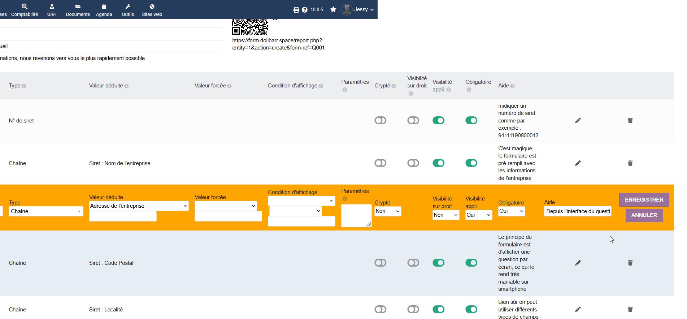Viewport: 687px width, 319px height.
Task: Disable Obligatoire switch for Siret : Code Postal
Action: click(x=471, y=263)
